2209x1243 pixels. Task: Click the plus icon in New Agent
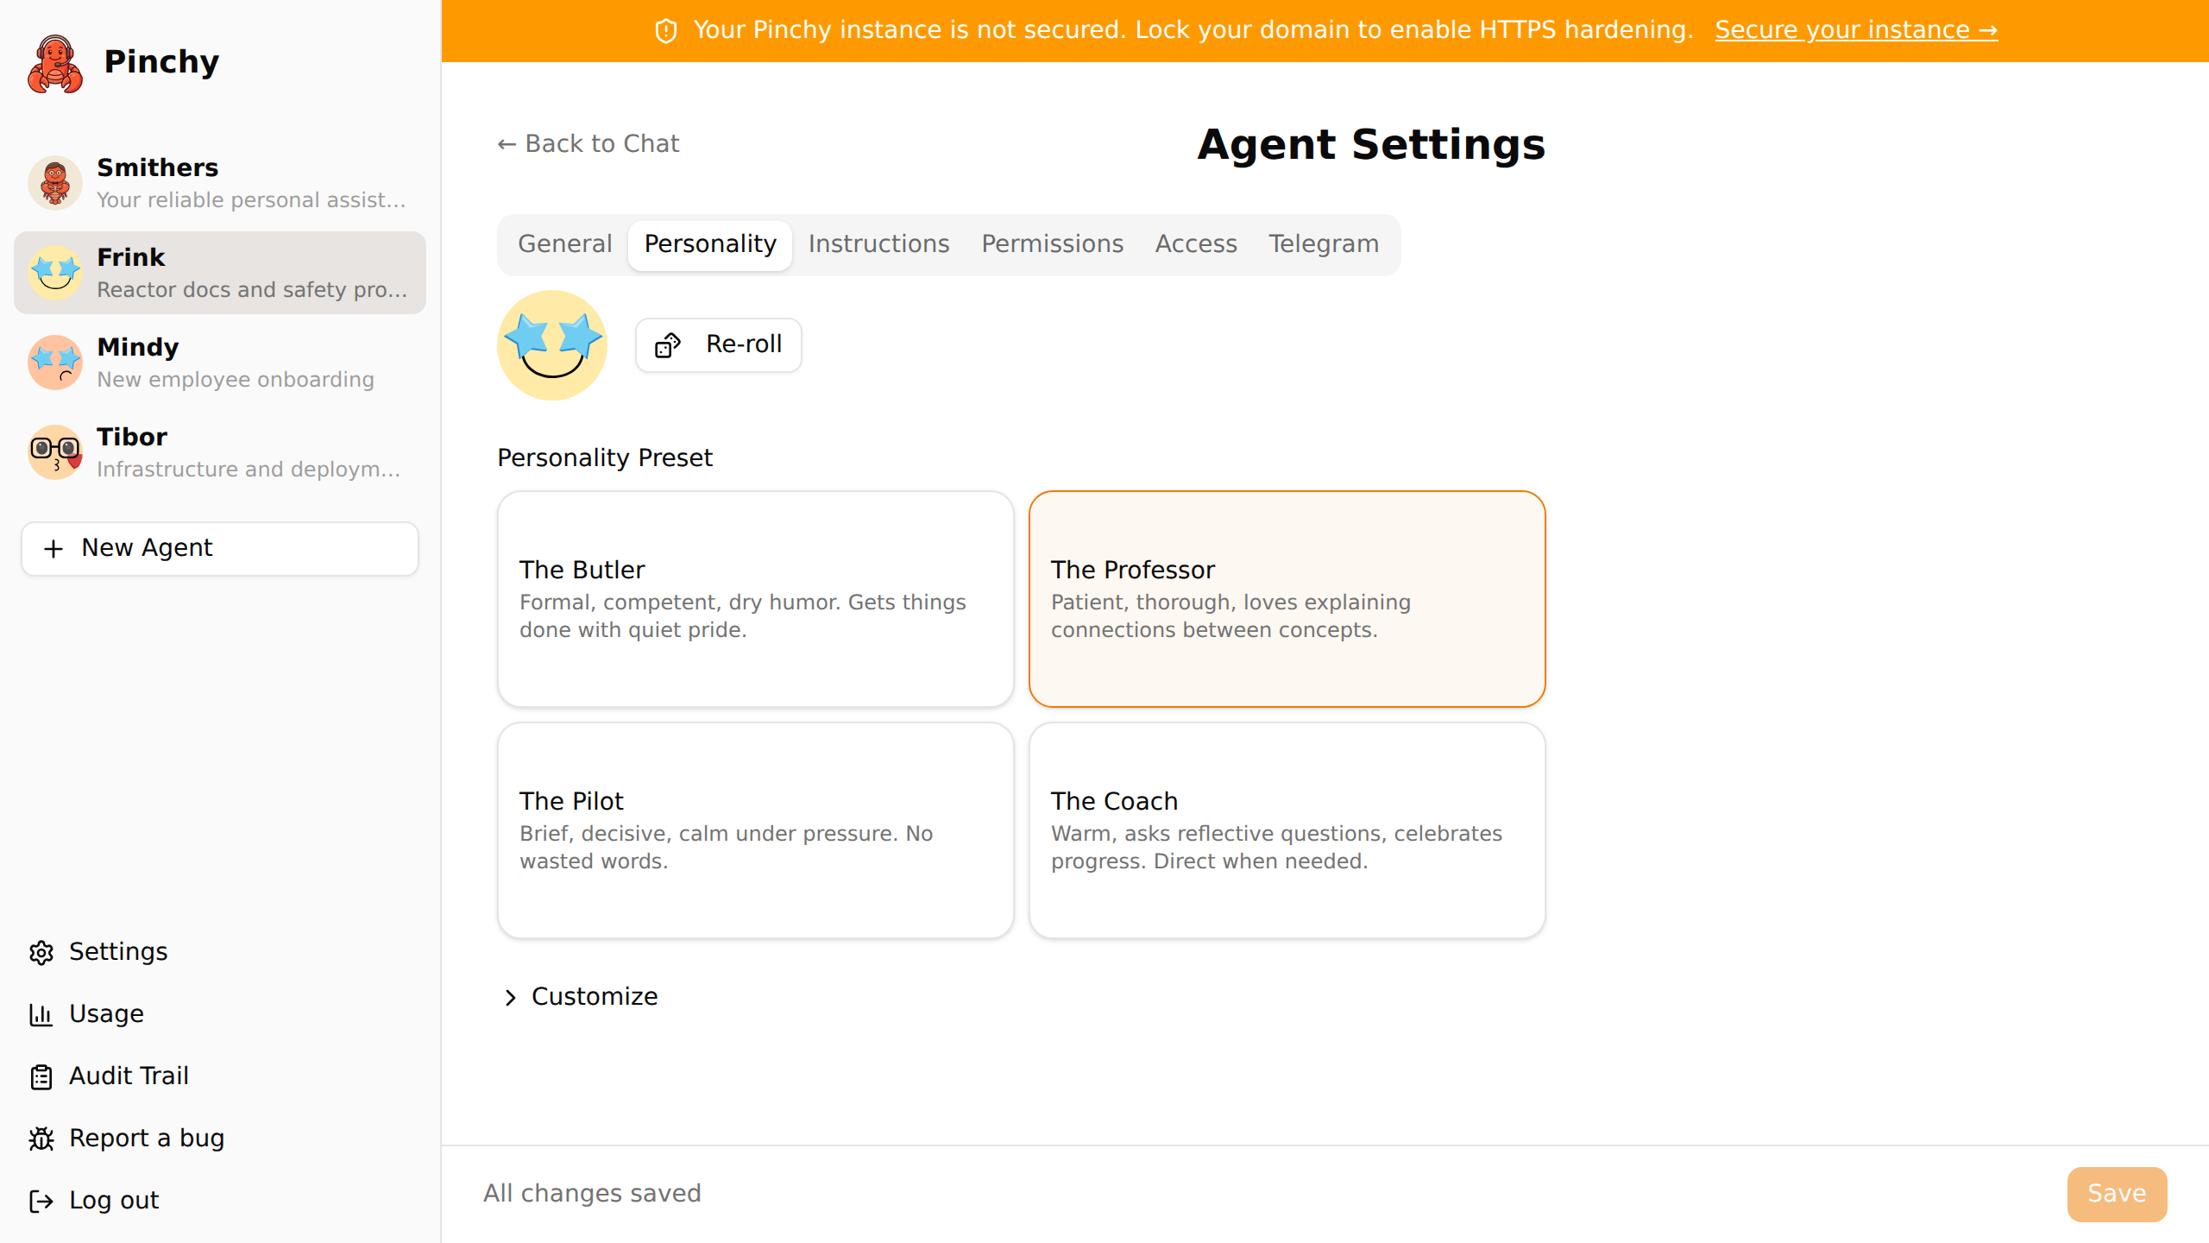[53, 549]
